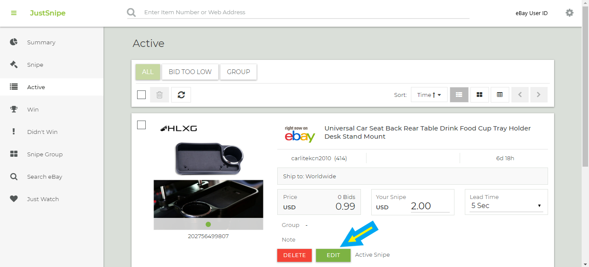
Task: Open the Sort by Time dropdown
Action: point(429,94)
